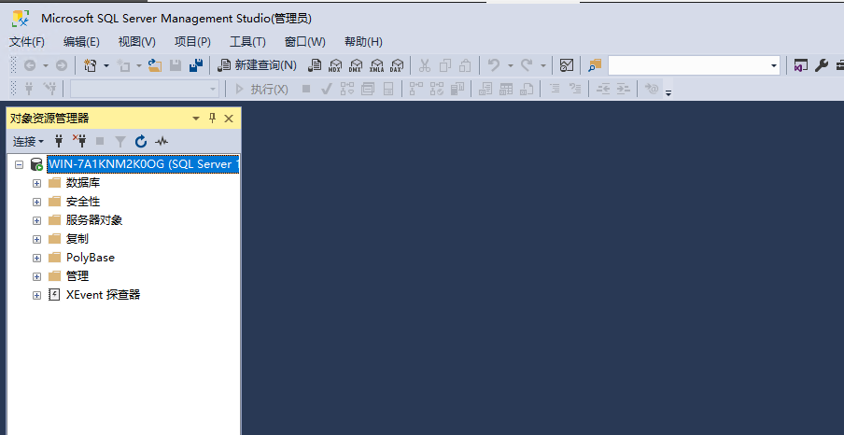Open the Undo history dropdown arrow
This screenshot has height=435, width=844.
510,65
